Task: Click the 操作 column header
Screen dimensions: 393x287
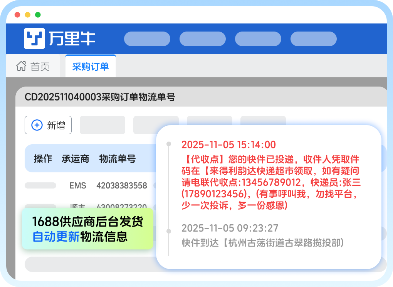Action: pos(43,159)
